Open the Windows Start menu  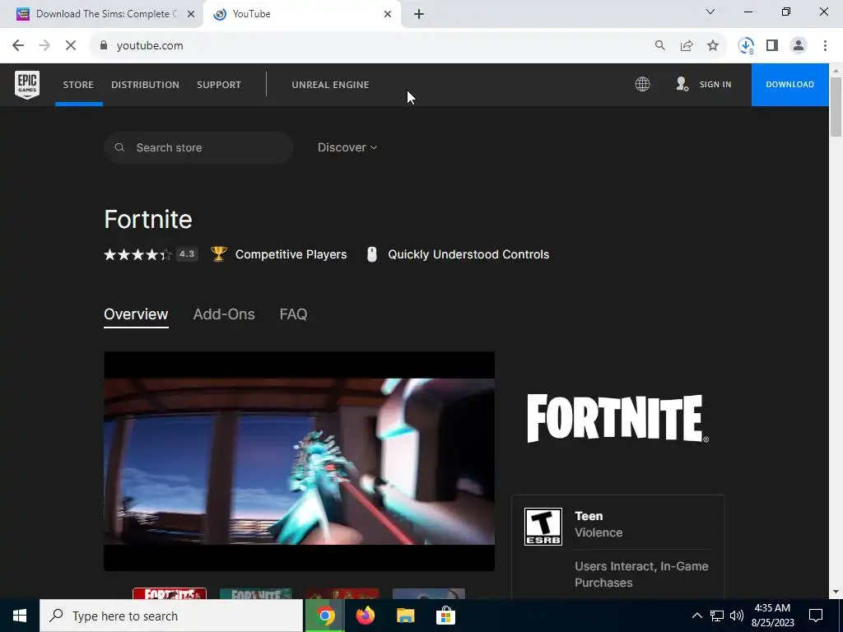20,616
